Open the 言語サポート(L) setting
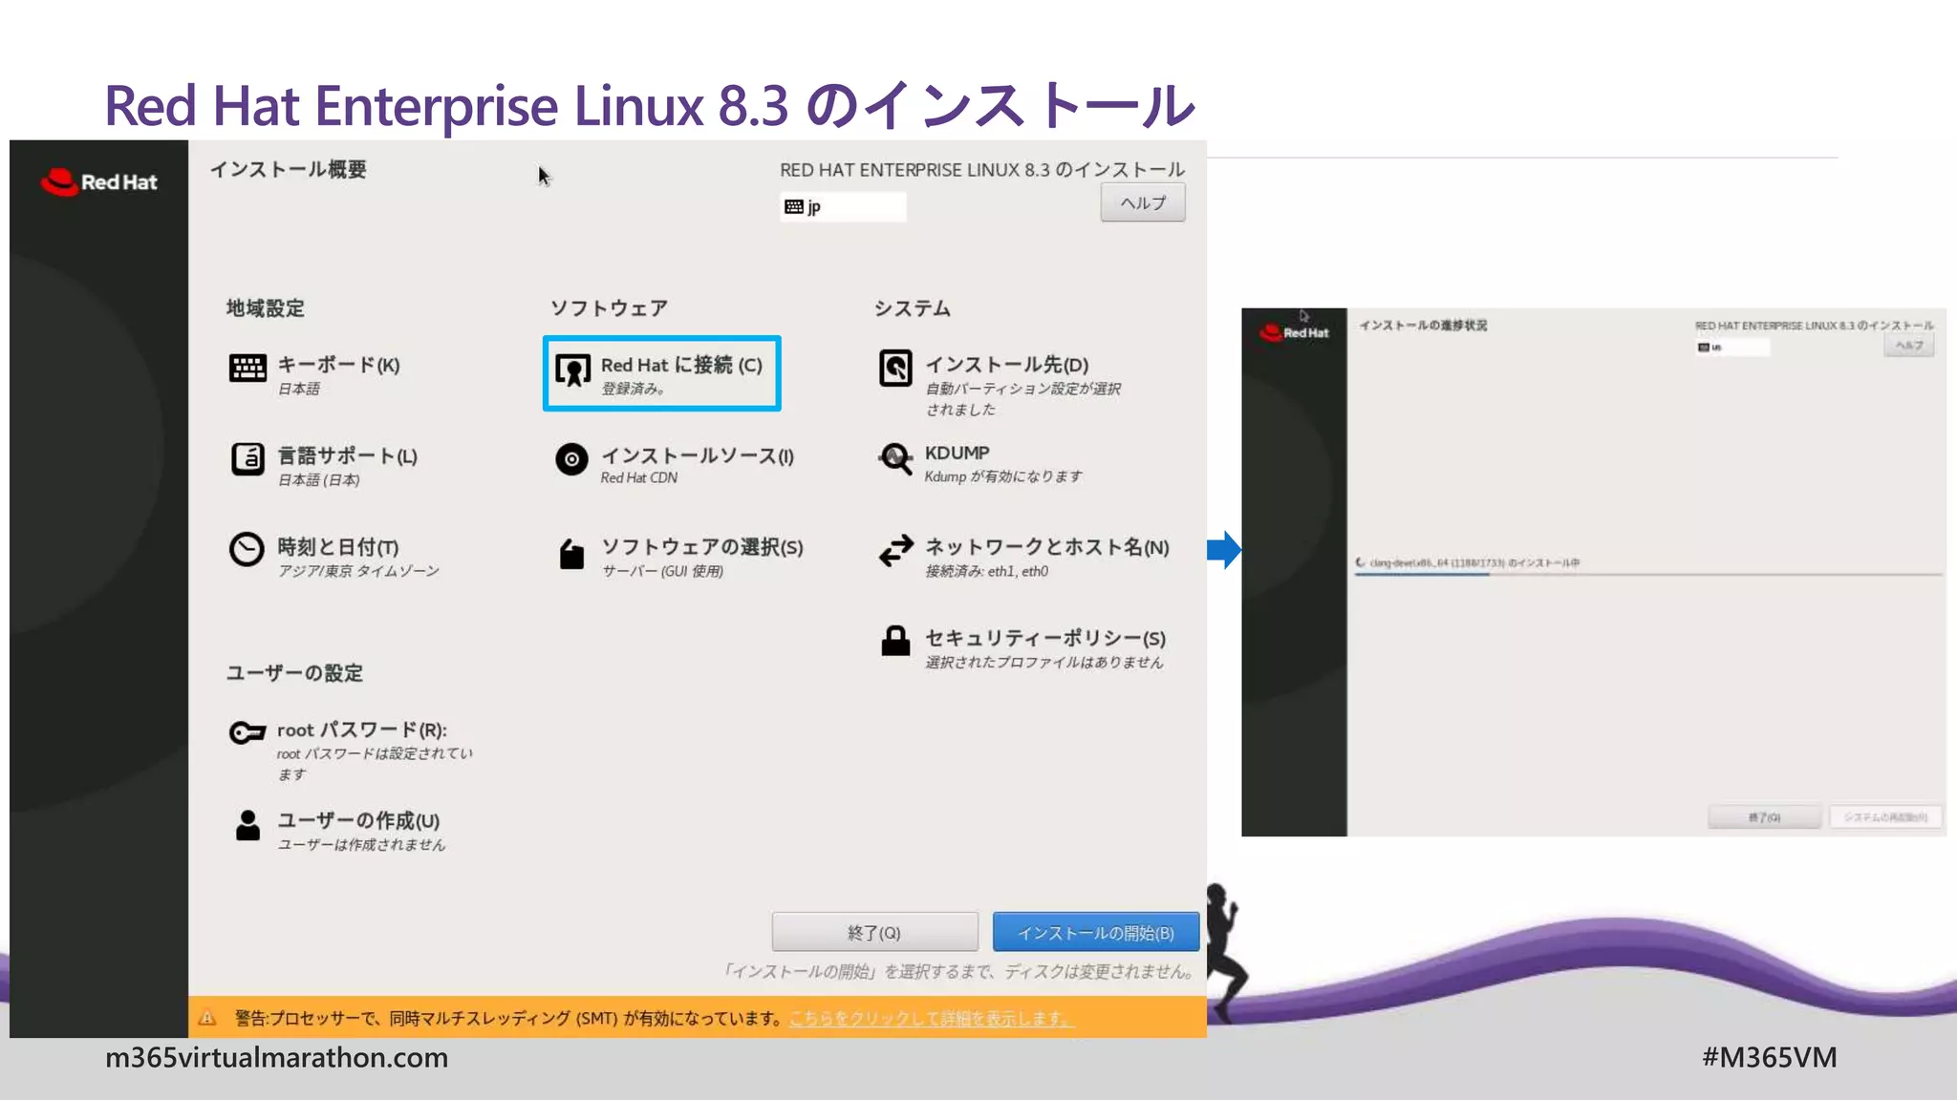Screen dimensions: 1957x1100 tap(347, 456)
